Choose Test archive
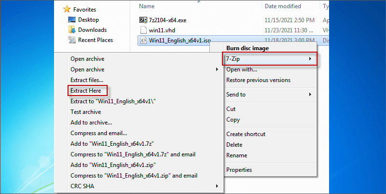The width and height of the screenshot is (386, 194). pos(86,112)
